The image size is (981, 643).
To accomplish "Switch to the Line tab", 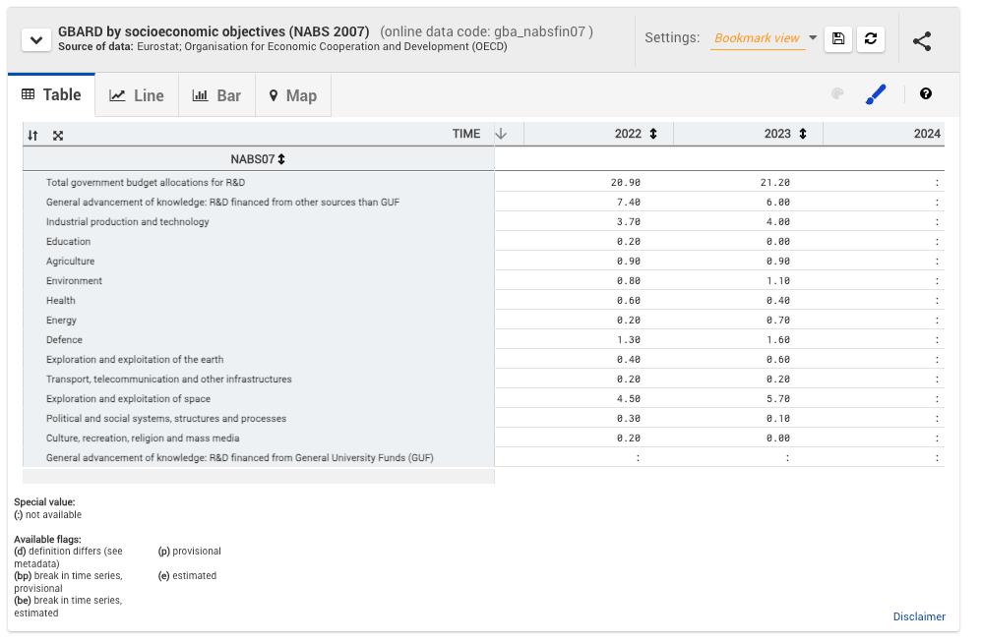I will point(137,95).
